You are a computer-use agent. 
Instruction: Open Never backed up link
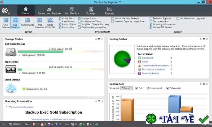tap(151, 73)
